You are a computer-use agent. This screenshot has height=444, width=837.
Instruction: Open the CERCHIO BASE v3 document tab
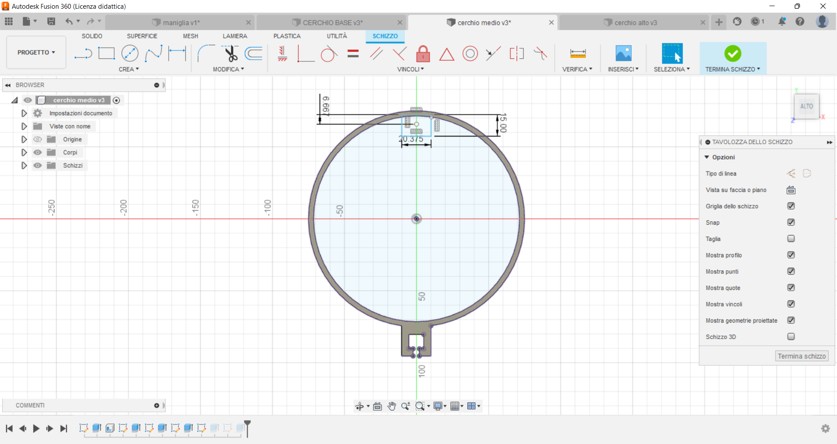(333, 22)
